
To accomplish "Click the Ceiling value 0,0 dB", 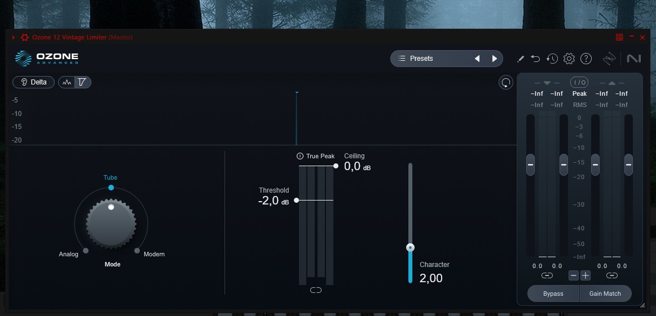I will tap(357, 166).
